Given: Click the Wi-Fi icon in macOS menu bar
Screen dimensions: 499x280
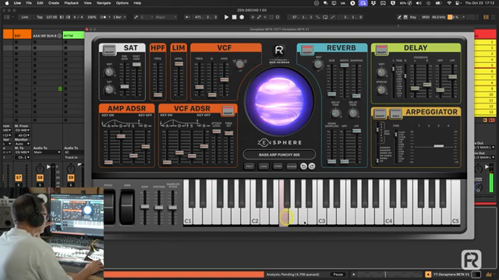Looking at the screenshot, I should (449, 3).
